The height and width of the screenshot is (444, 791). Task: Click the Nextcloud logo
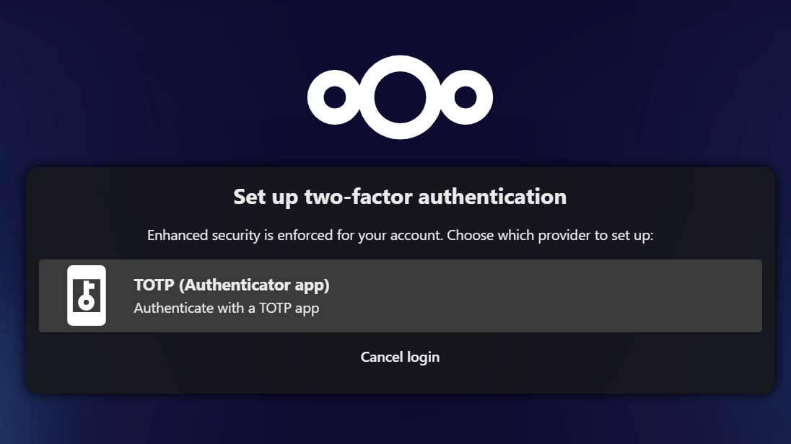400,97
